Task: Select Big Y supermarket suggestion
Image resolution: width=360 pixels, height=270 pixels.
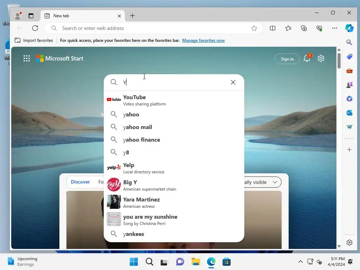Action: tap(174, 185)
